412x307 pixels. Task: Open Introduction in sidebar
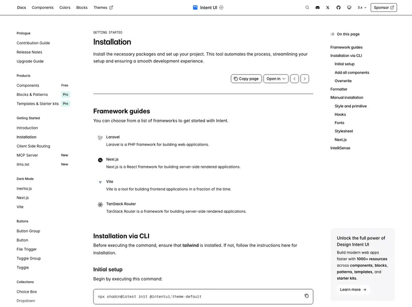click(x=27, y=128)
